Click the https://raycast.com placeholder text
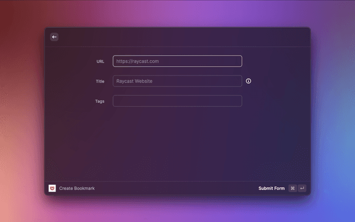Image resolution: width=355 pixels, height=222 pixels. pyautogui.click(x=138, y=61)
